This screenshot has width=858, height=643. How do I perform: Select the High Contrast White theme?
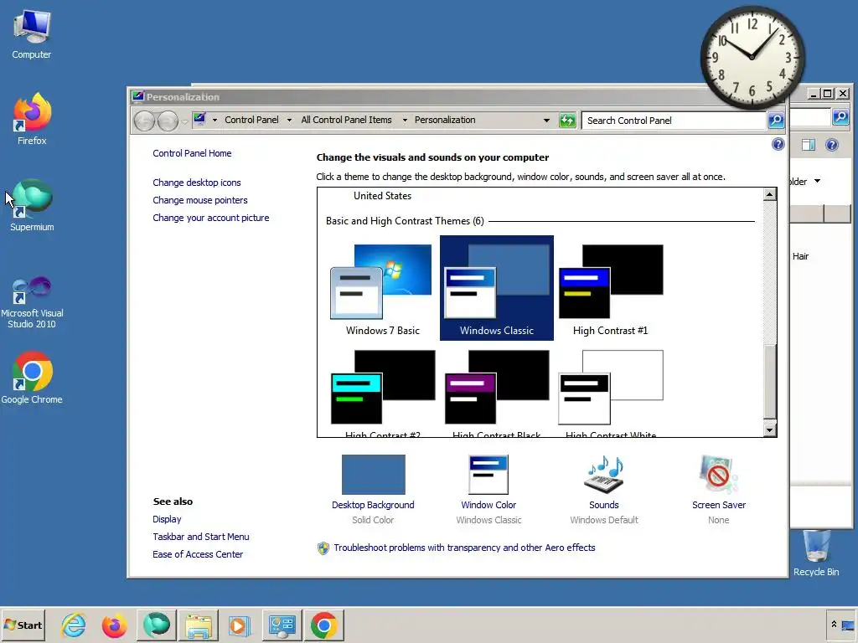pos(610,393)
